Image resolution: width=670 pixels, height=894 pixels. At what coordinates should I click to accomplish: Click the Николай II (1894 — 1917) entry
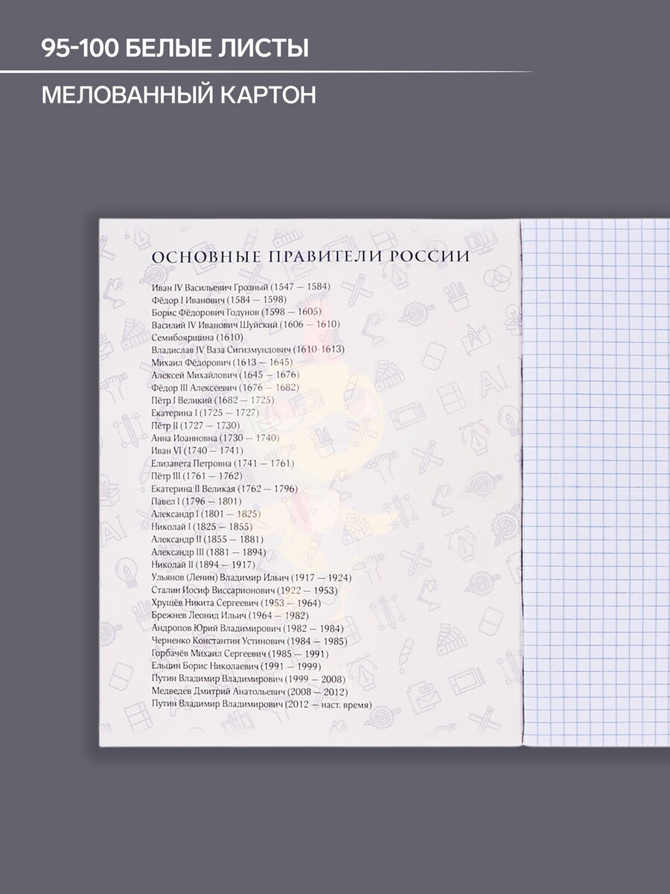[x=202, y=565]
